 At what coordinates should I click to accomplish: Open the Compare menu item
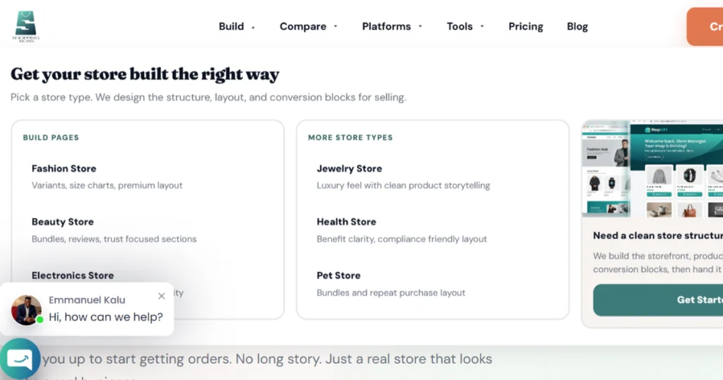303,26
